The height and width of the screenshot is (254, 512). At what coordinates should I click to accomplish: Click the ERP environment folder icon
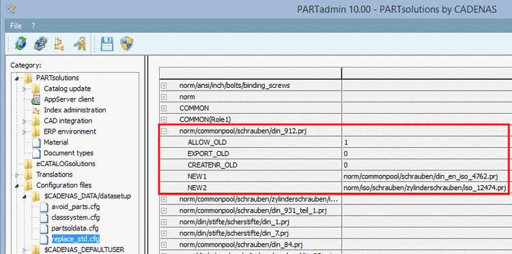tap(36, 131)
